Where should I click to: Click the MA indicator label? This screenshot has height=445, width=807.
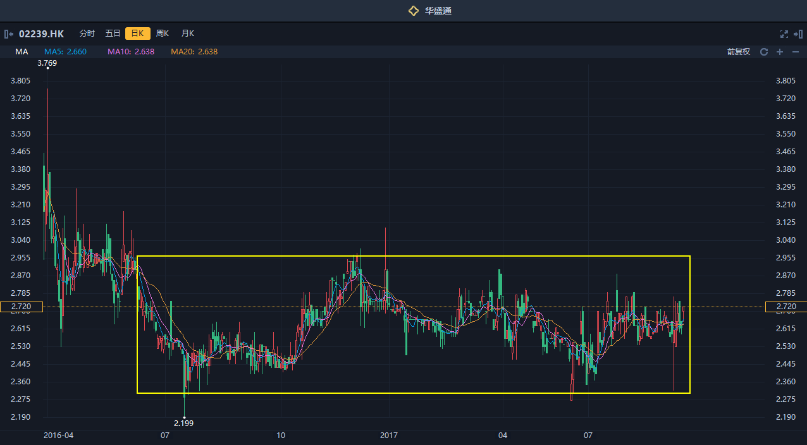point(22,52)
